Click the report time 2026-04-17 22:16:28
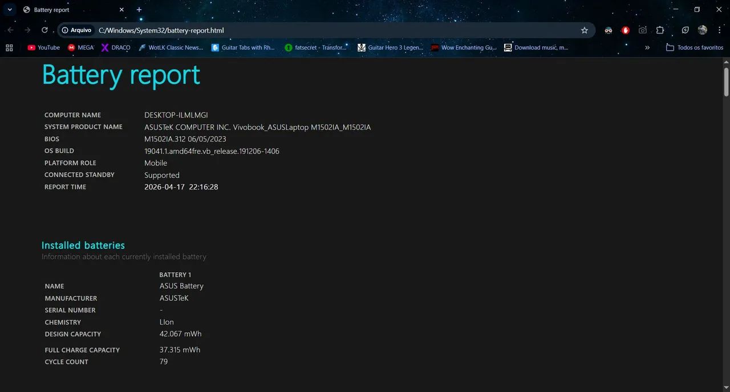Viewport: 730px width, 392px height. coord(181,187)
